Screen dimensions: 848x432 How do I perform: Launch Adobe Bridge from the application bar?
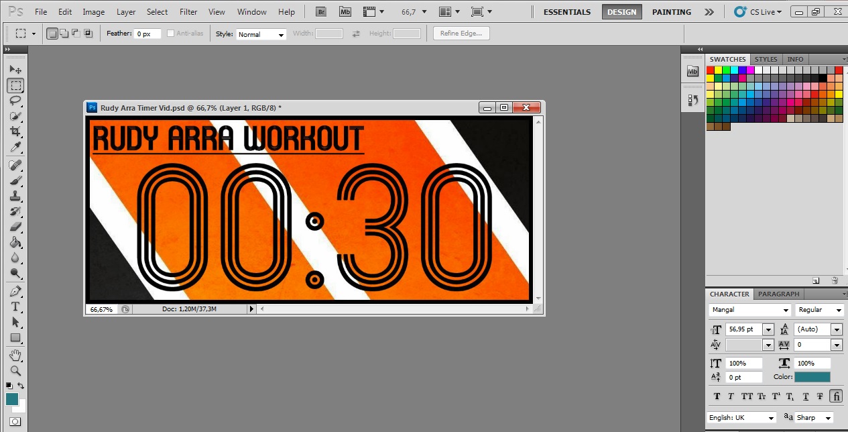tap(320, 11)
